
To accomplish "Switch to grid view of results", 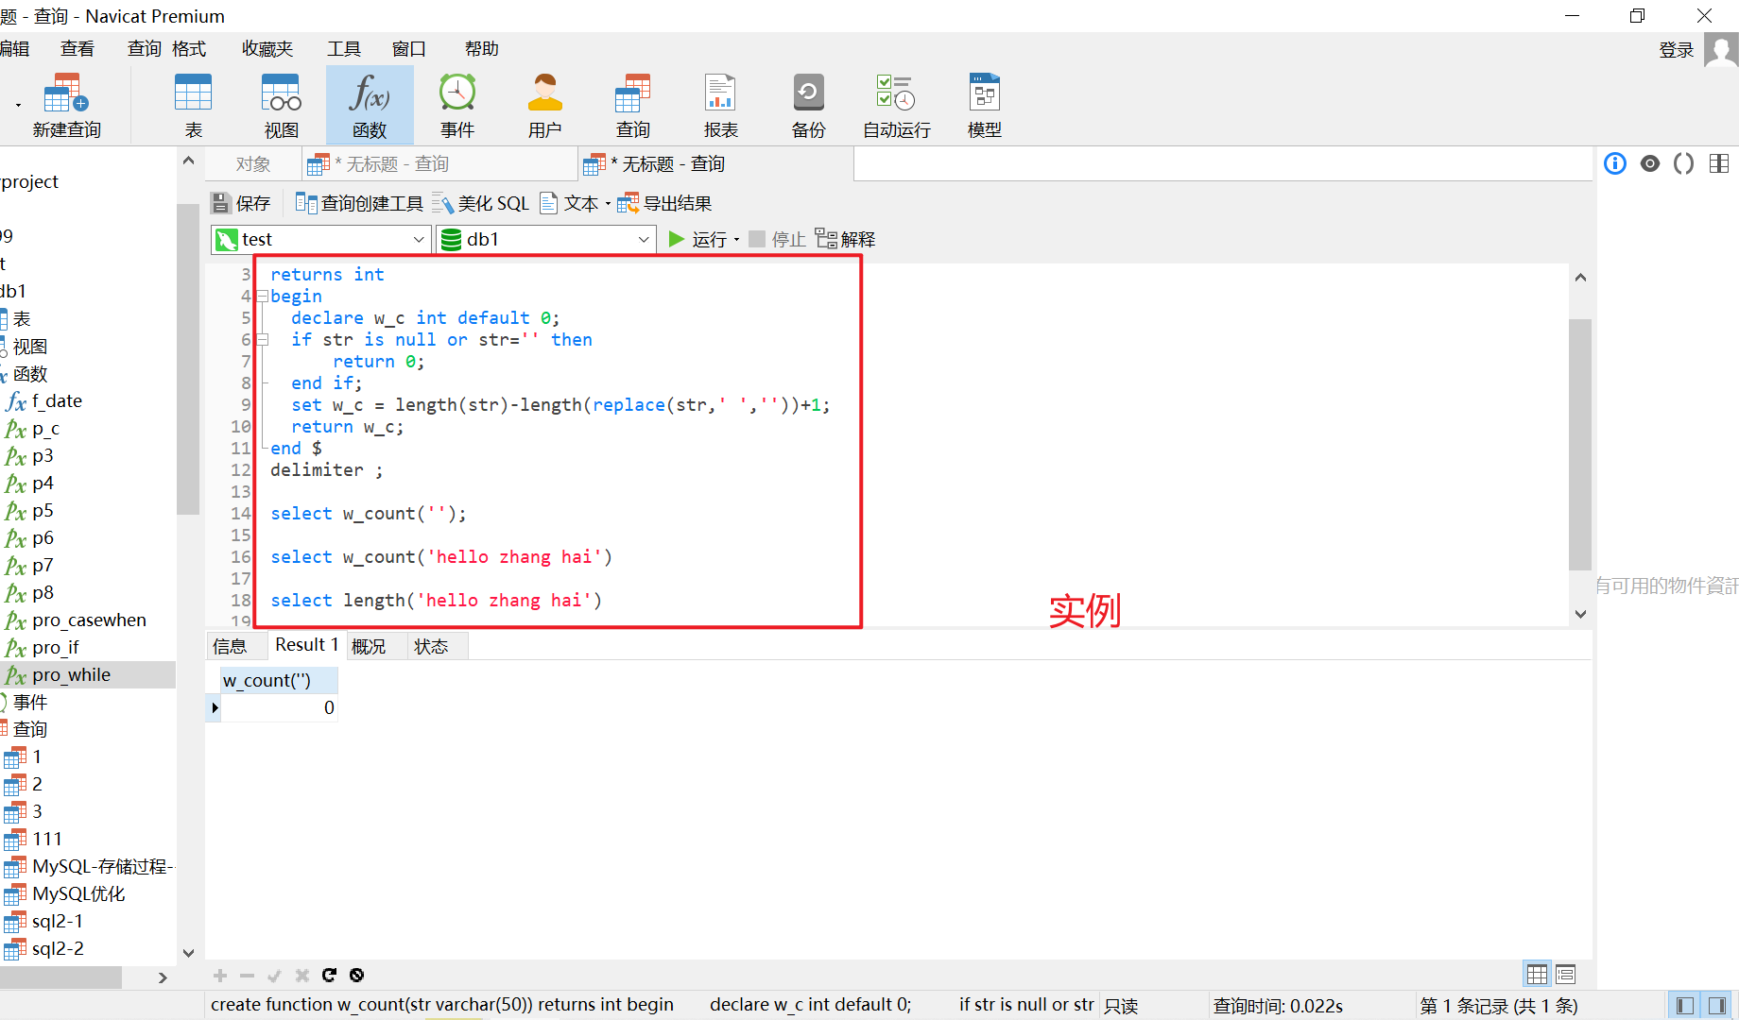I will 1538,974.
